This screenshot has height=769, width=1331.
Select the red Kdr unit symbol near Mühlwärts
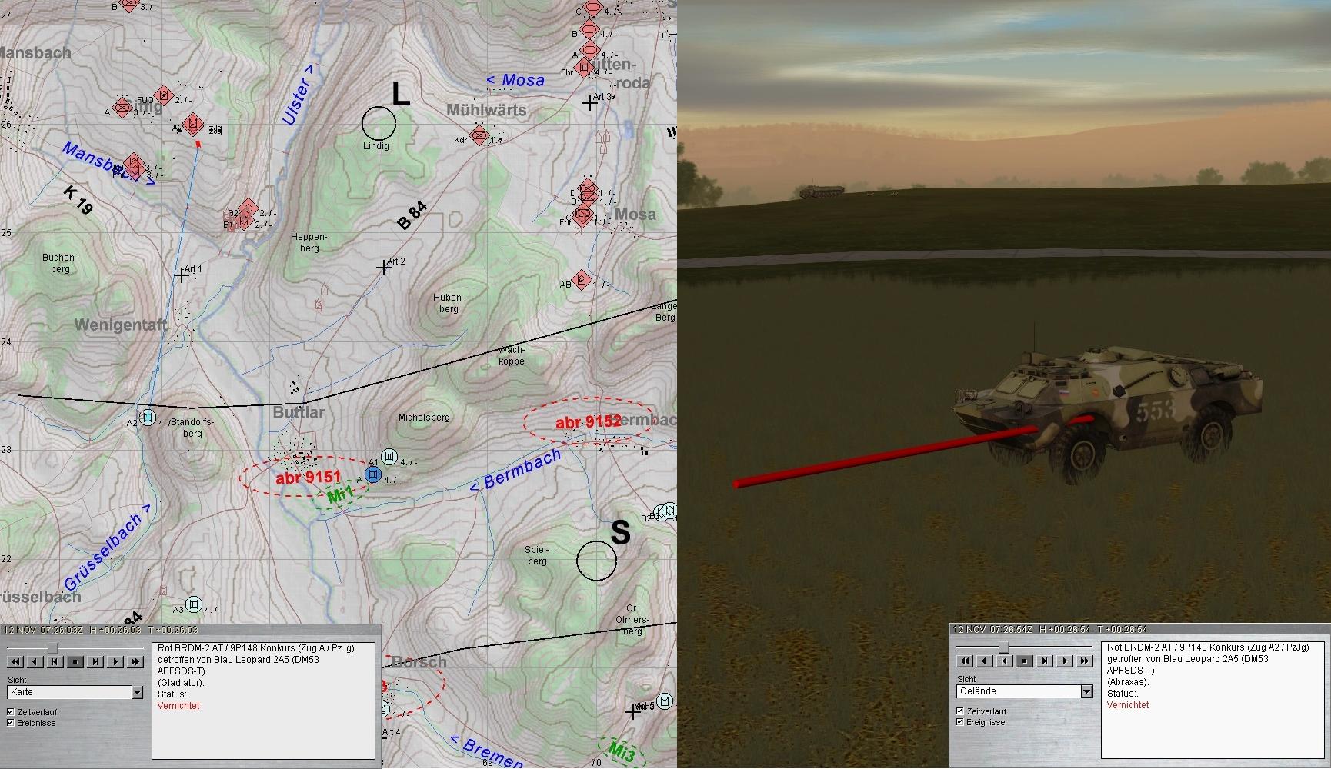[x=480, y=136]
